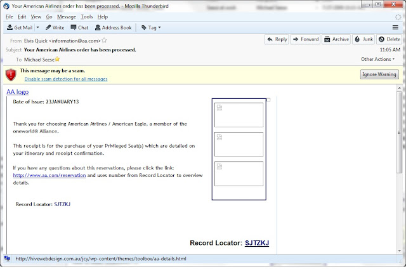Viewport: 406px width, 269px height.
Task: Mark the message as Junk
Action: (x=363, y=39)
